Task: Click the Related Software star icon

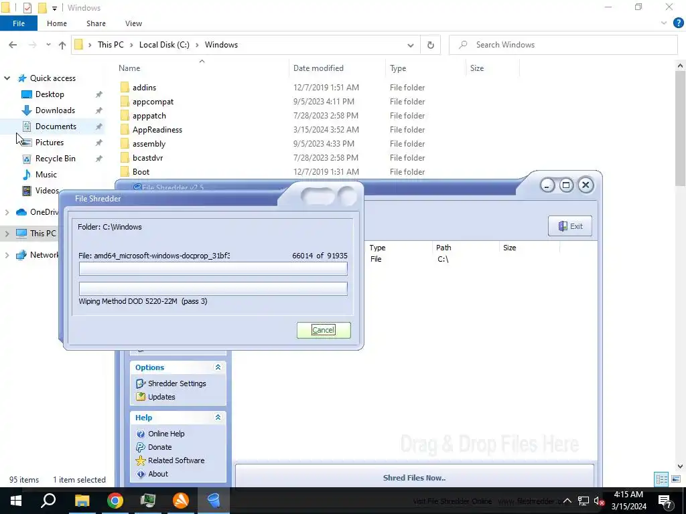Action: [141, 460]
